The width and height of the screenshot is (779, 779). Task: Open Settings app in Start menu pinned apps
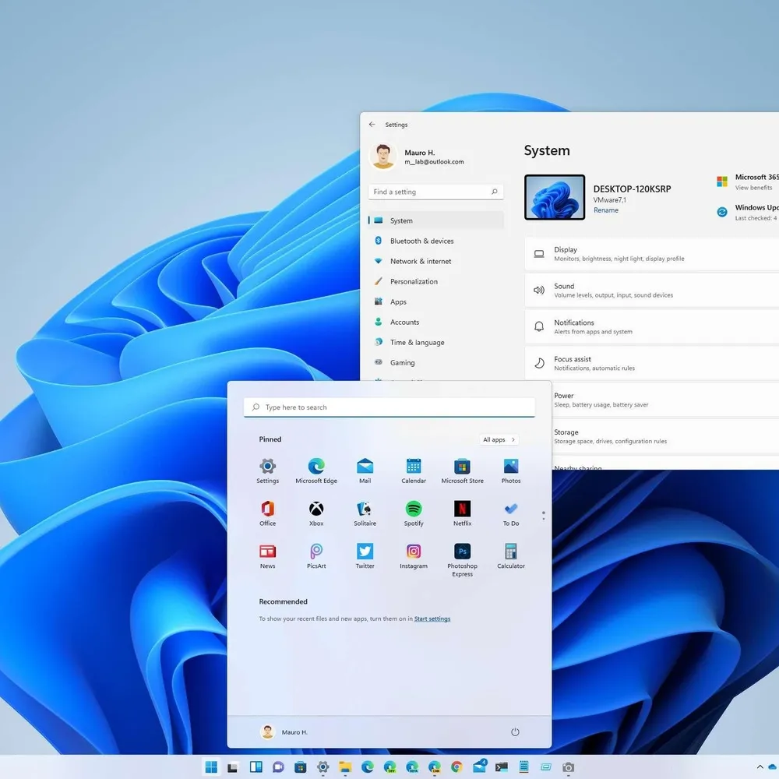tap(267, 471)
